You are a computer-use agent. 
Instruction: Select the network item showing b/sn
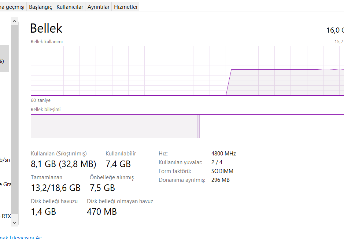5,160
